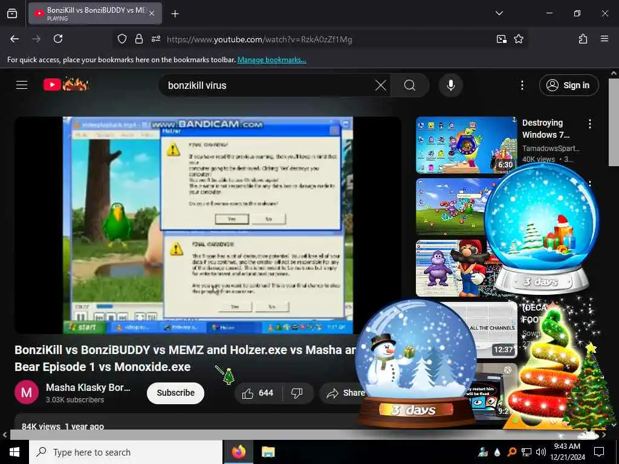The image size is (619, 464).
Task: Expand the list all tabs chevron
Action: (x=499, y=13)
